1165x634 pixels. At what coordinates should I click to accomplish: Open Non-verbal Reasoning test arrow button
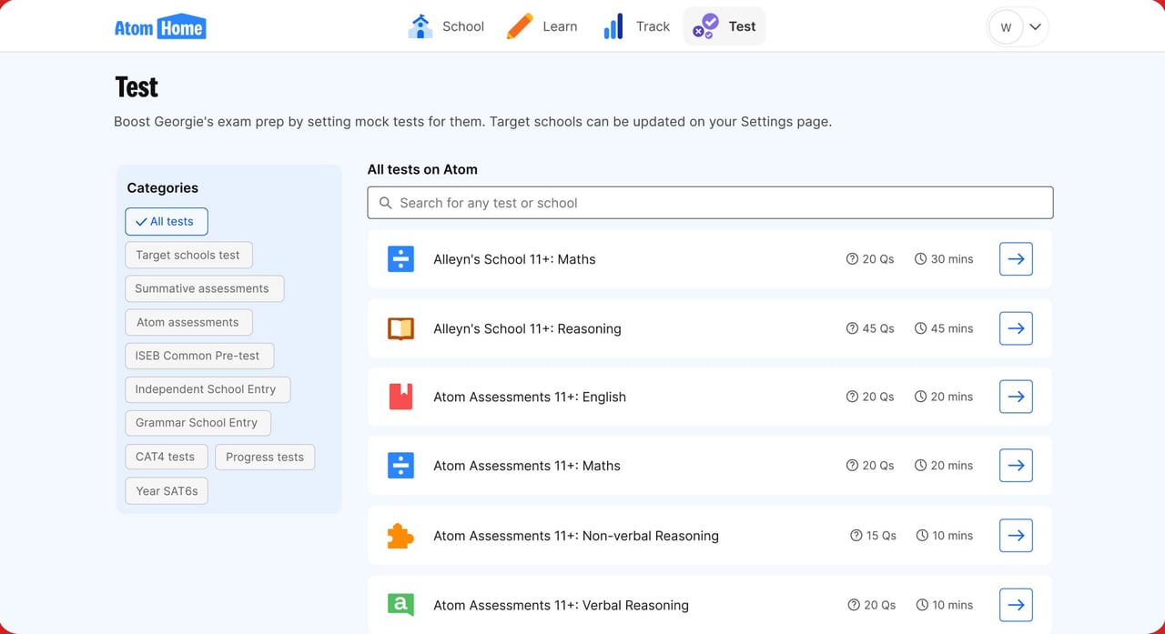click(x=1016, y=536)
